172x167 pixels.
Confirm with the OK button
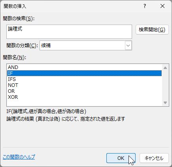[x=121, y=158]
